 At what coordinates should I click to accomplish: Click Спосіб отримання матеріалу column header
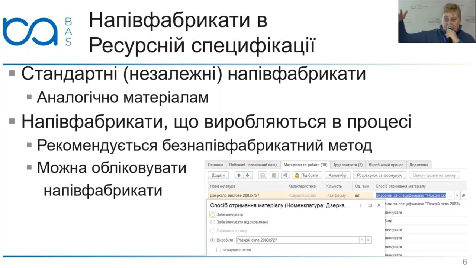click(420, 186)
